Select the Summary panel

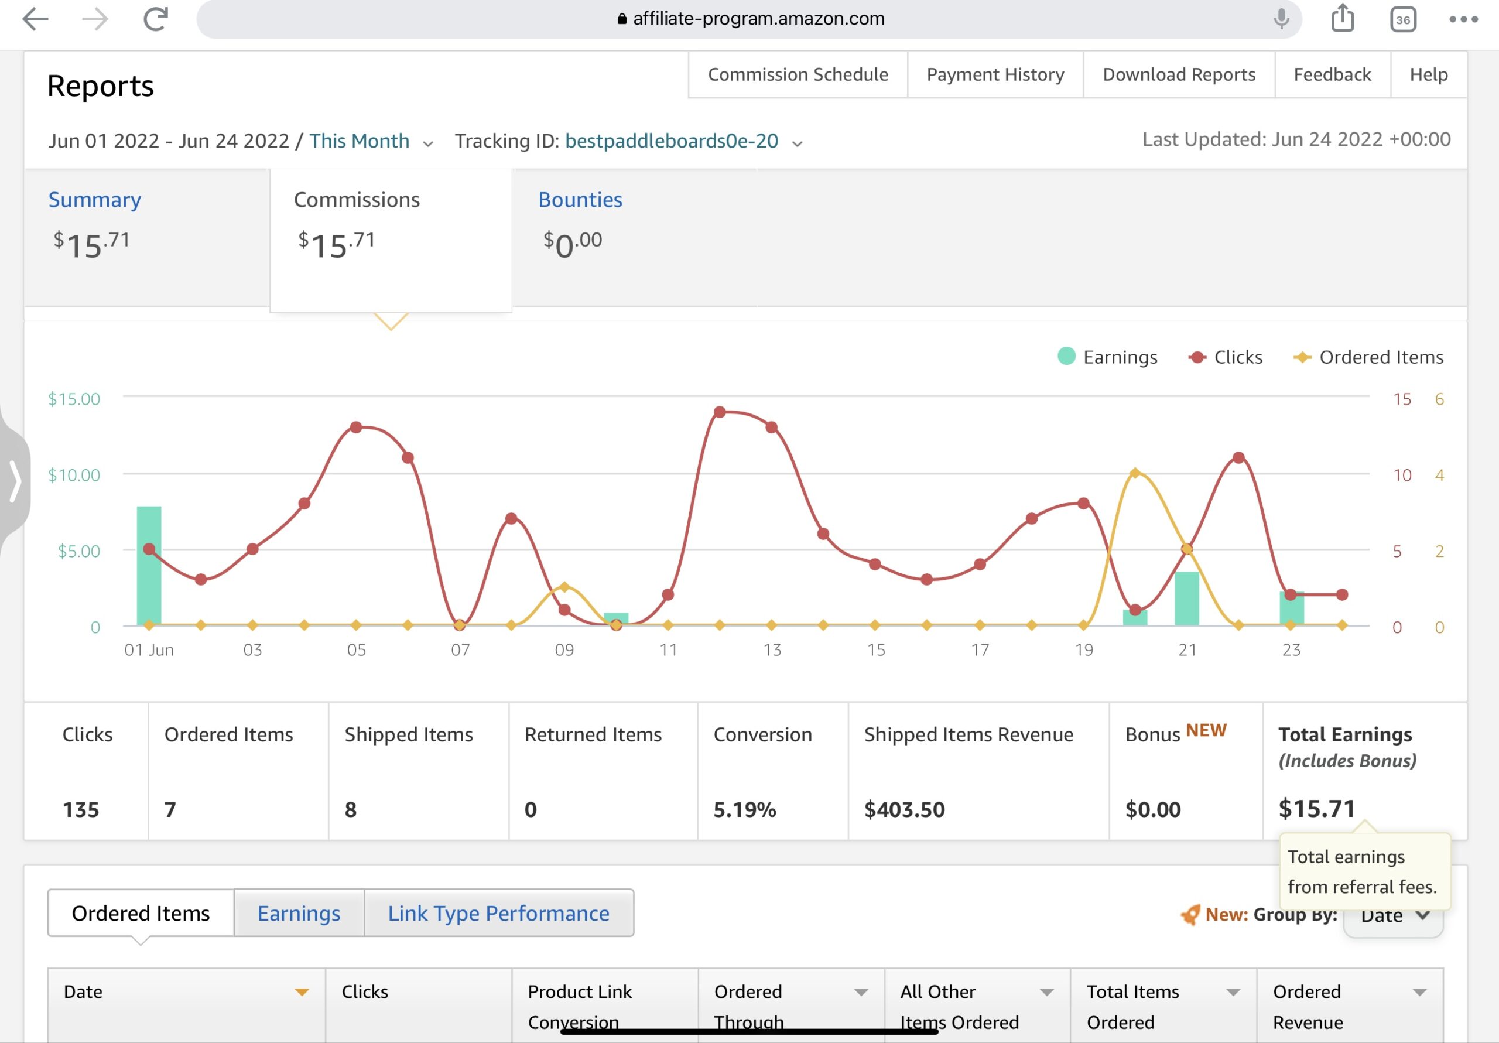click(x=147, y=237)
